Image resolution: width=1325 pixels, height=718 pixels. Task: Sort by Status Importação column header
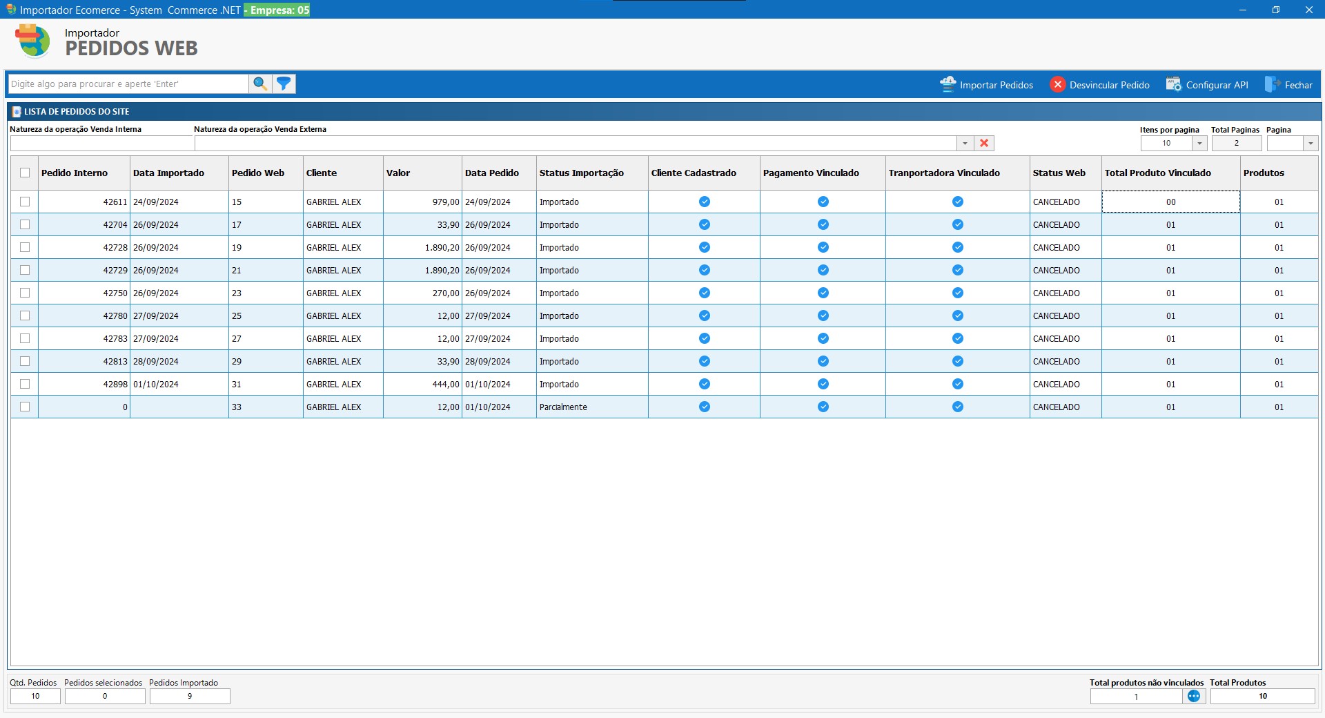pyautogui.click(x=581, y=173)
